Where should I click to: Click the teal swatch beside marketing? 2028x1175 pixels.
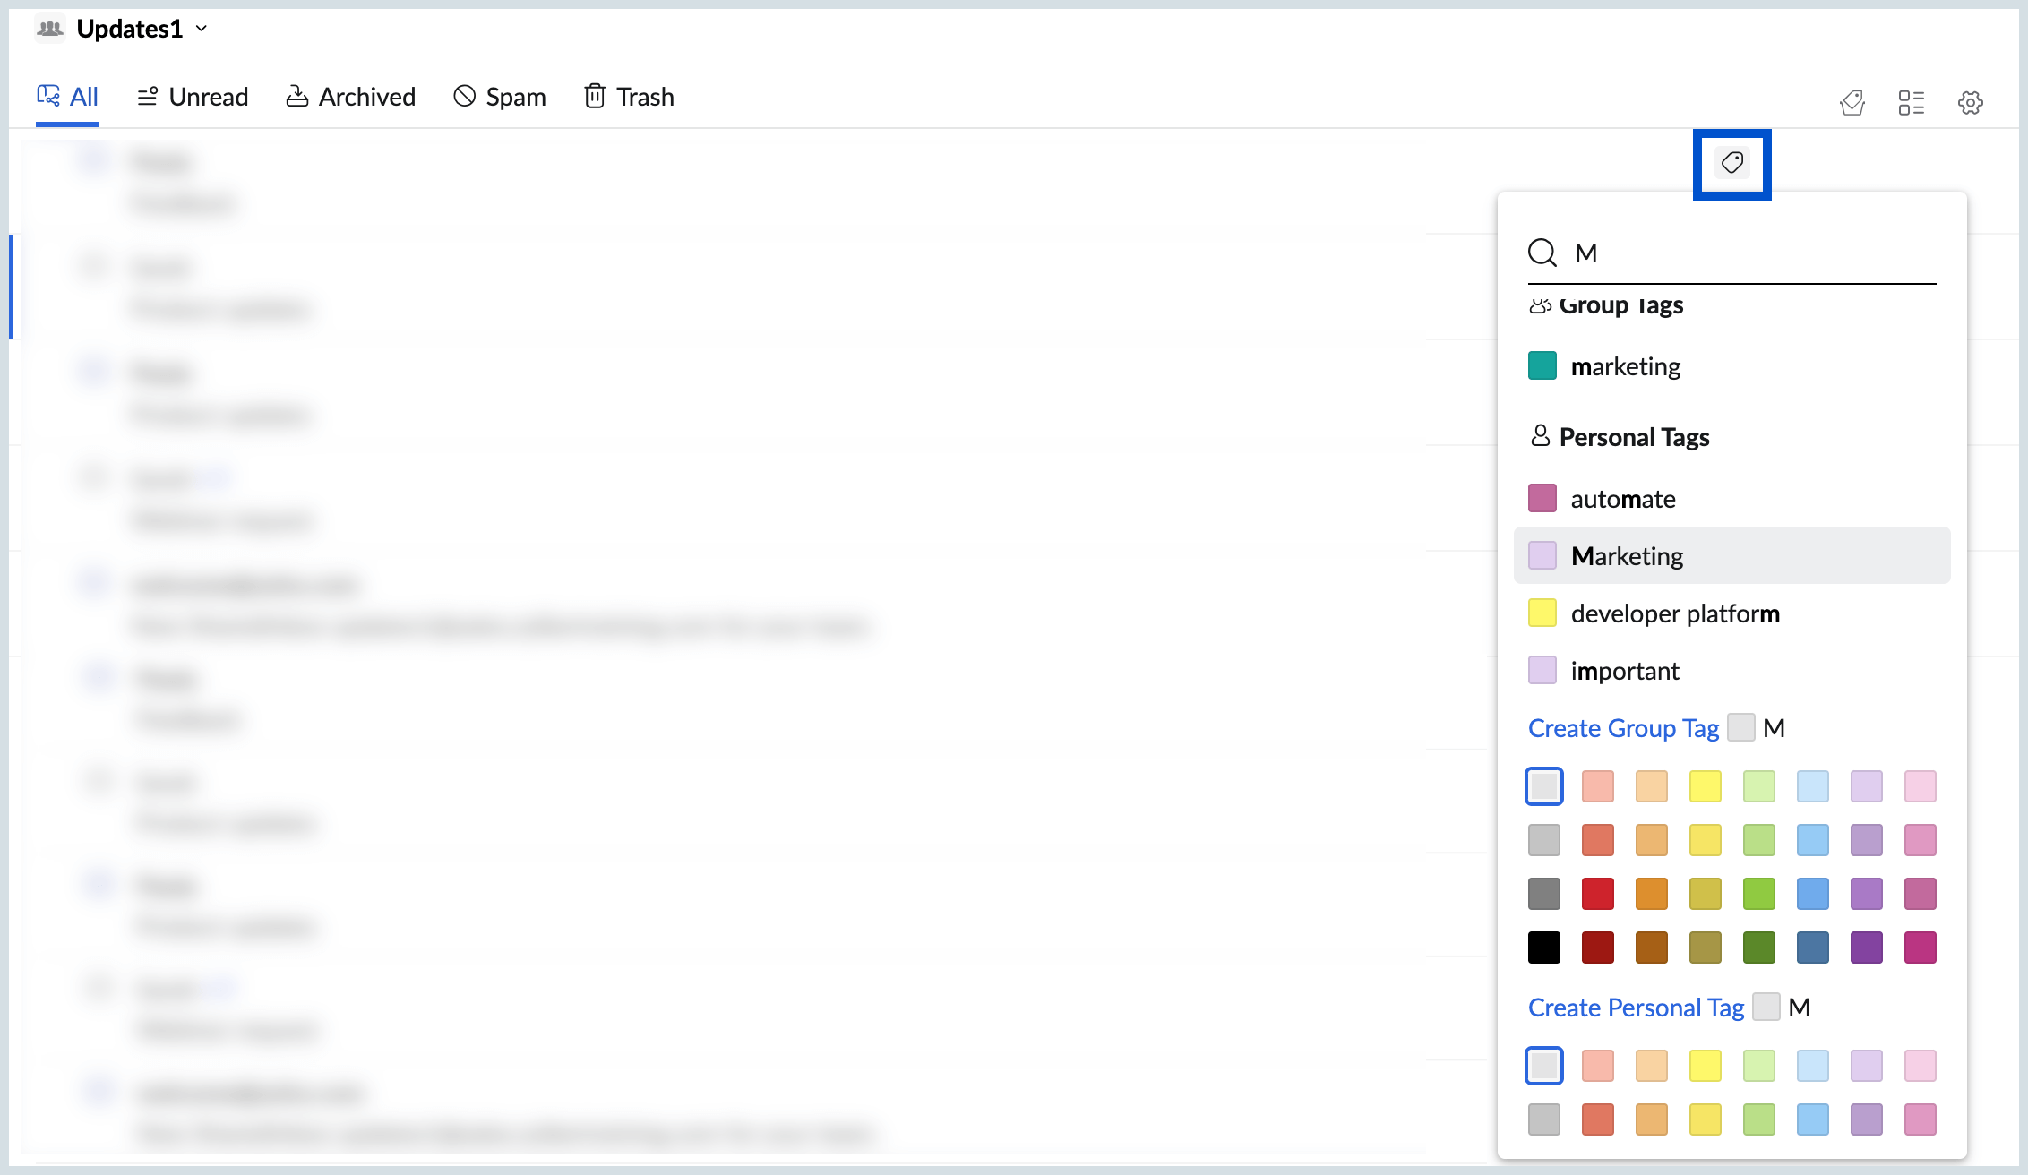[x=1542, y=365]
